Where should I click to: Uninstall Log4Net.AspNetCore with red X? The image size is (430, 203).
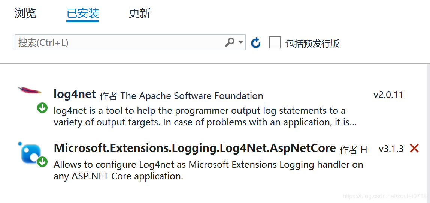[414, 149]
